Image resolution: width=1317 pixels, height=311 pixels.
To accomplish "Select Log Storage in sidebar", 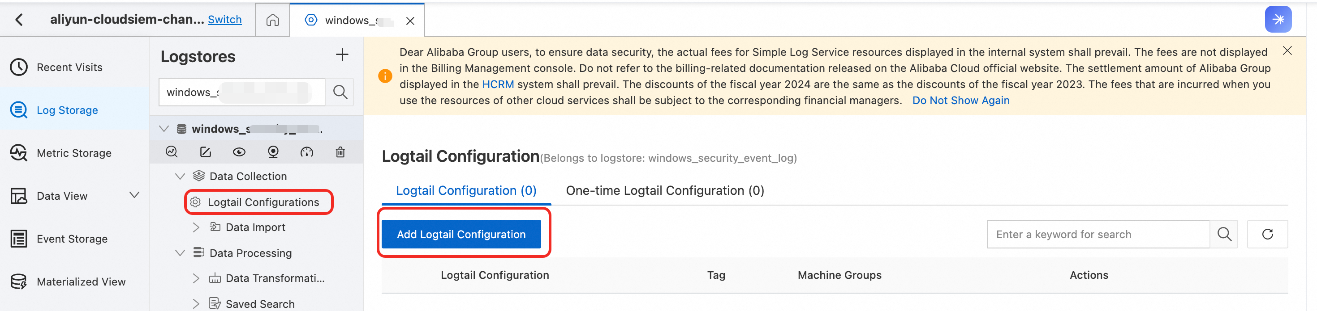I will (x=67, y=110).
